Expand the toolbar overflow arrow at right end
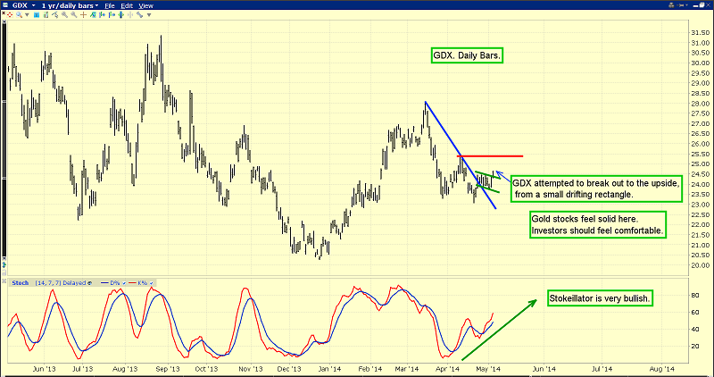714x377 pixels. point(149,15)
